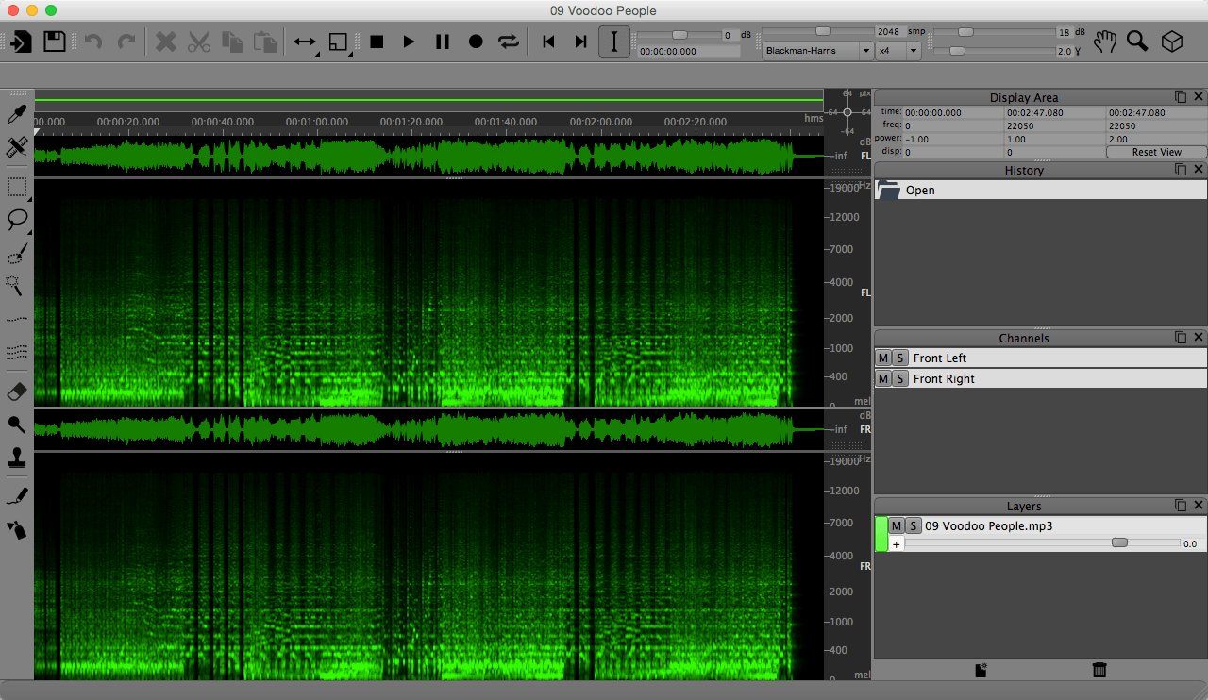Click the green layer color swatch
This screenshot has width=1208, height=700.
click(x=881, y=534)
